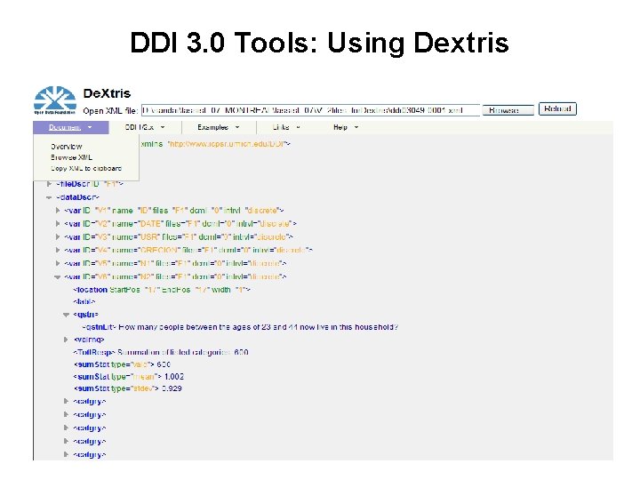Image resolution: width=640 pixels, height=480 pixels.
Task: Expand the third catgry node
Action: point(66,428)
